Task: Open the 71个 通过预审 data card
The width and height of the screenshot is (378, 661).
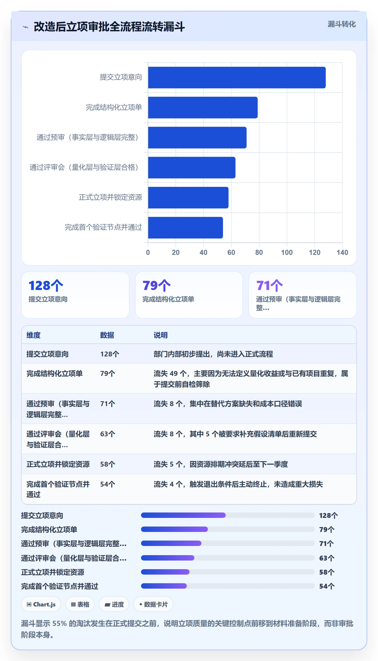Action: pyautogui.click(x=302, y=295)
